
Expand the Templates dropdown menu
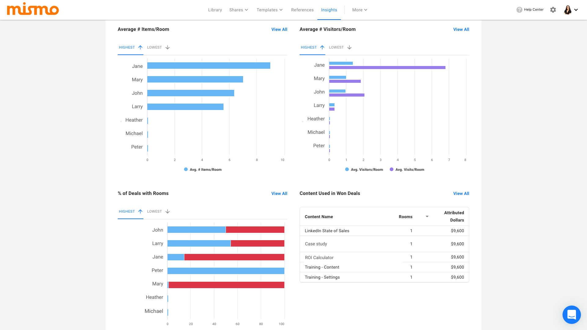270,10
